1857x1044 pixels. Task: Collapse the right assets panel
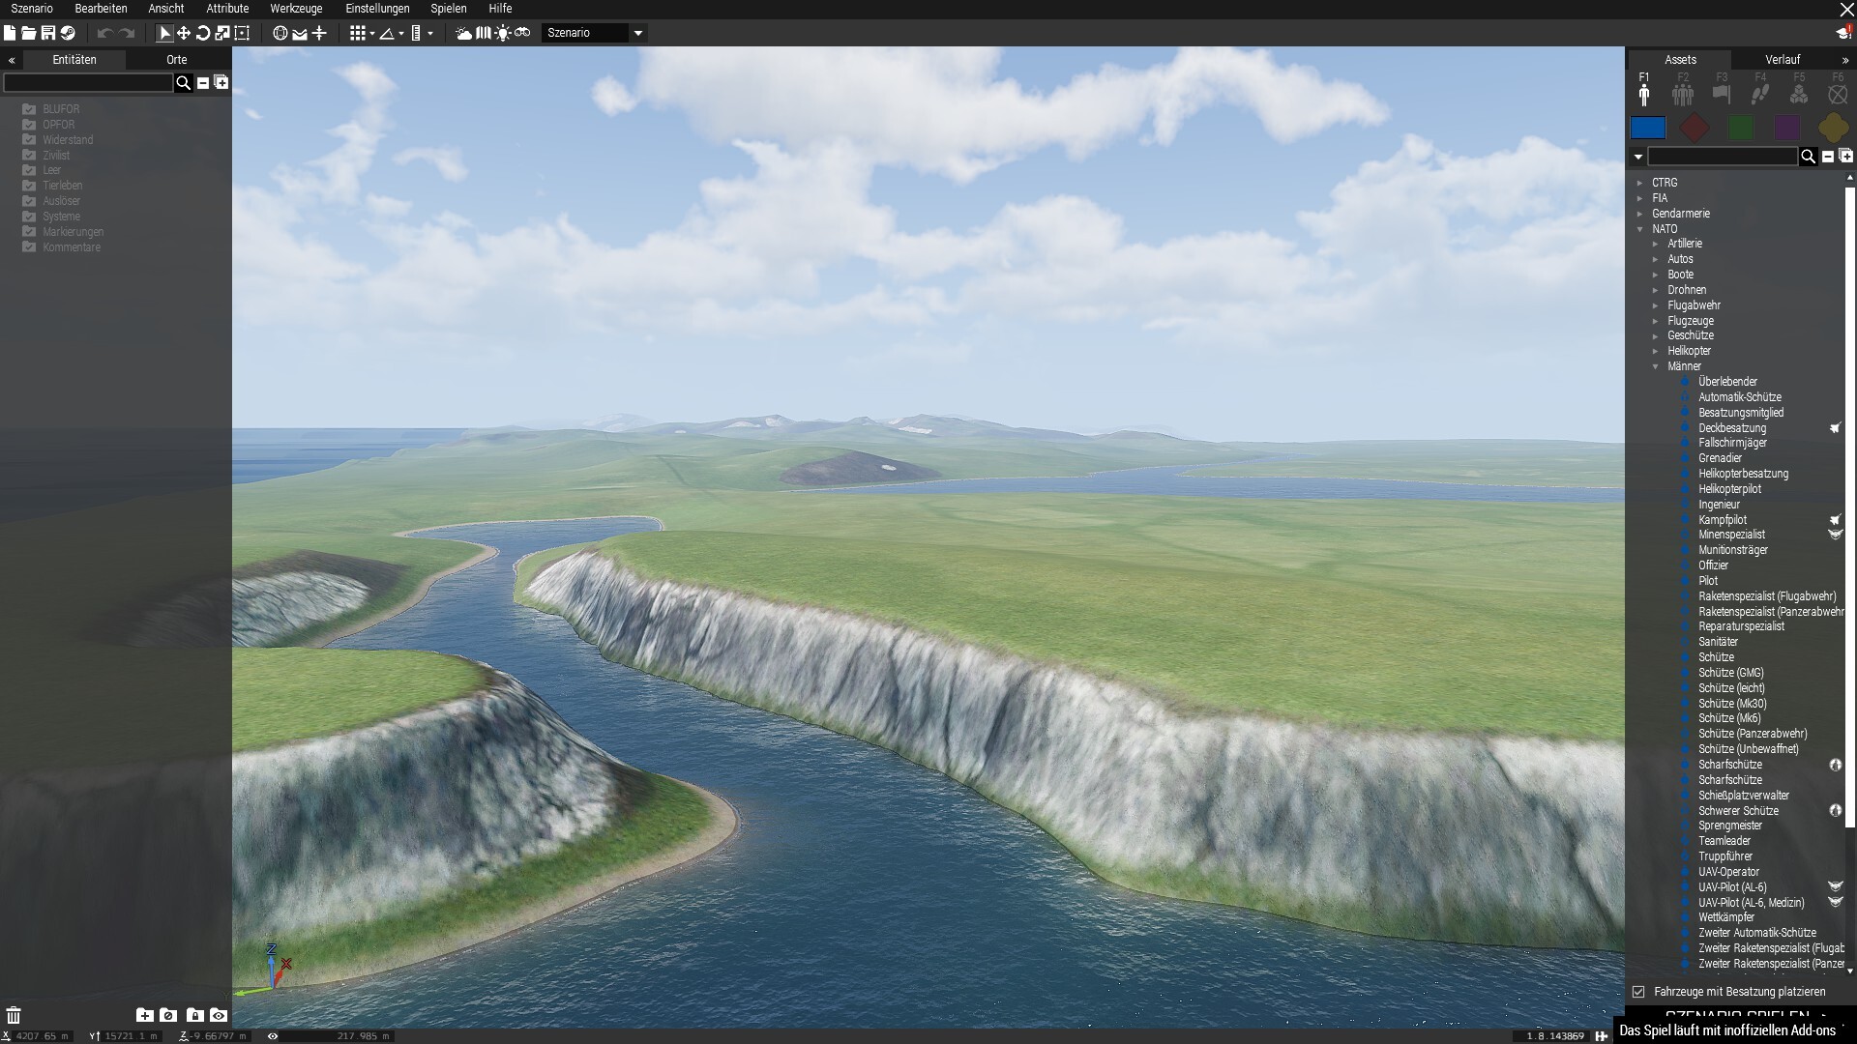coord(1845,60)
